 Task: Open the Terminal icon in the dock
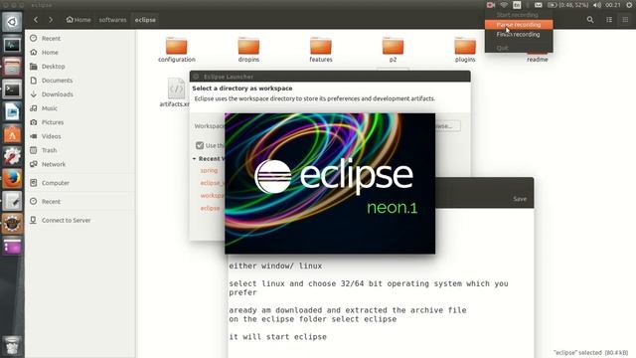coord(12,89)
